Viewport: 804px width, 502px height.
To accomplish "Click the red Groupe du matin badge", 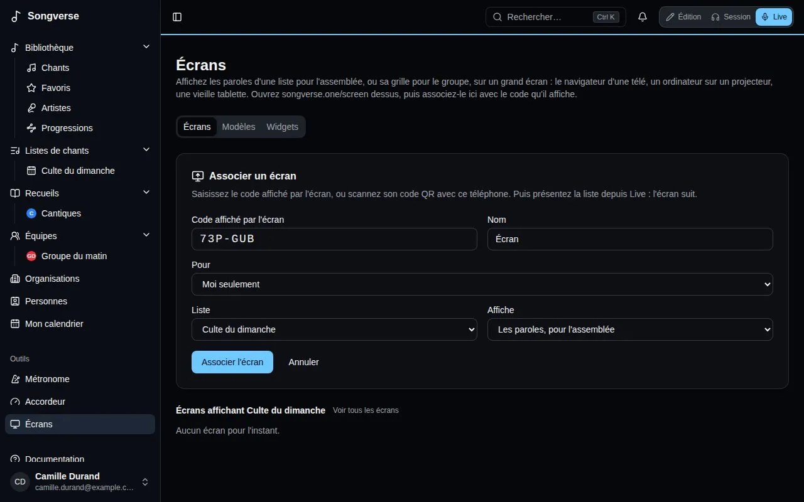I will pos(31,256).
